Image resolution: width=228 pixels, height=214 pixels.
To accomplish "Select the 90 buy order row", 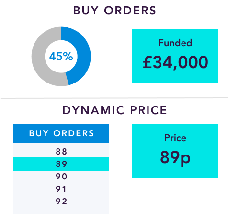I will pyautogui.click(x=61, y=177).
